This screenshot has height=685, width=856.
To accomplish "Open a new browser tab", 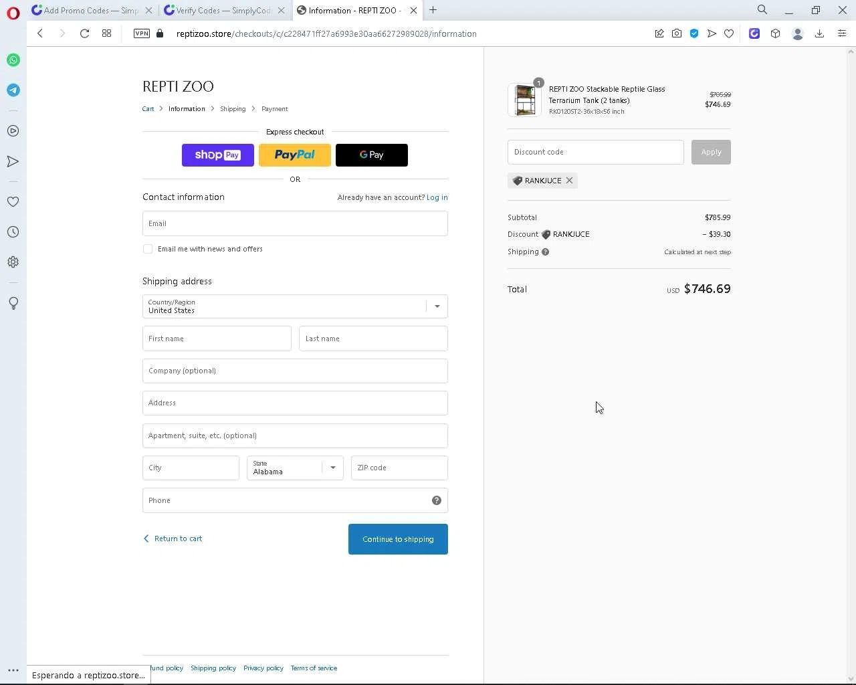I will pos(433,10).
